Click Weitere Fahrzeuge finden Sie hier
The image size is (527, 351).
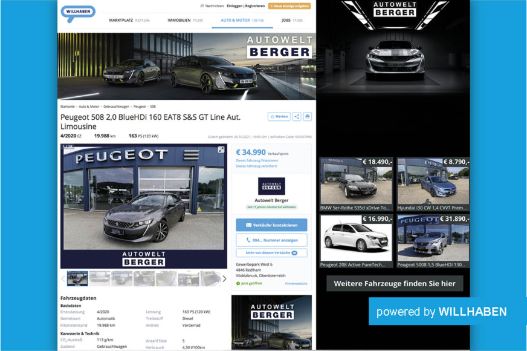[x=395, y=283]
